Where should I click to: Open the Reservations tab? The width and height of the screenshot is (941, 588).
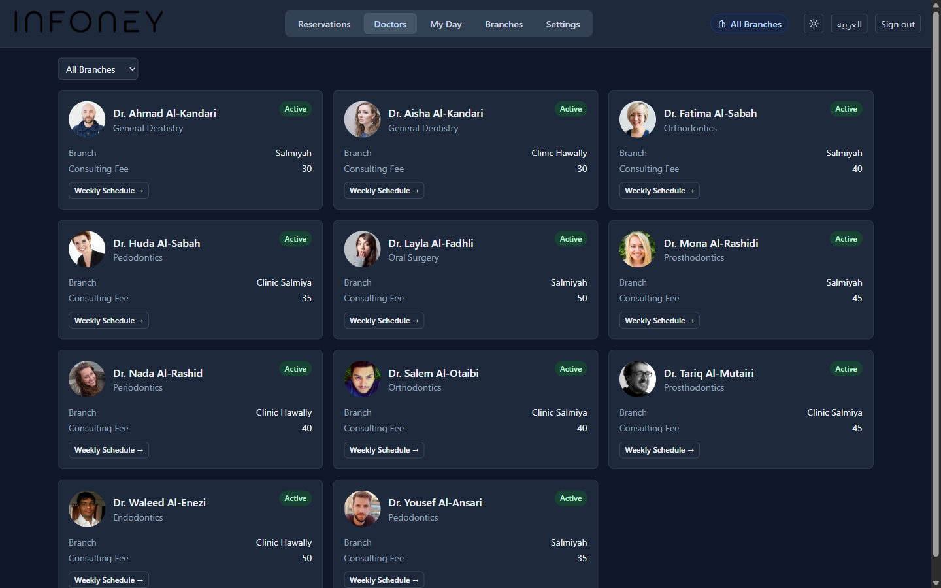pyautogui.click(x=324, y=24)
